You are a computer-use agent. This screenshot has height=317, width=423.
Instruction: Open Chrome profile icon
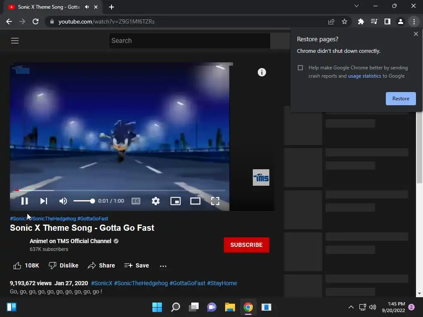pyautogui.click(x=401, y=21)
